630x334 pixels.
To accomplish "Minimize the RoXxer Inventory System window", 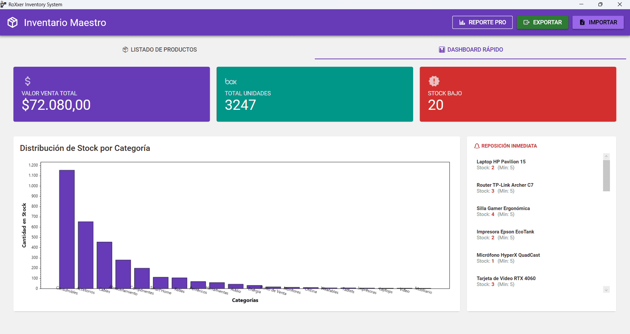I will click(x=581, y=4).
